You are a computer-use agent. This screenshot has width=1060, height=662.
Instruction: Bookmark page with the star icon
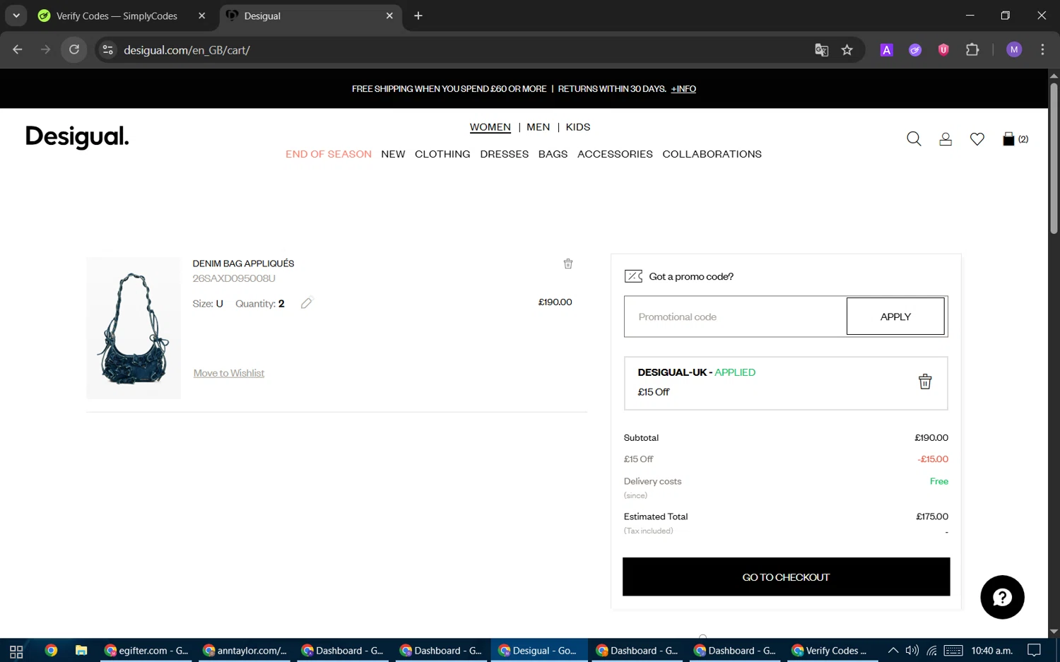point(847,49)
